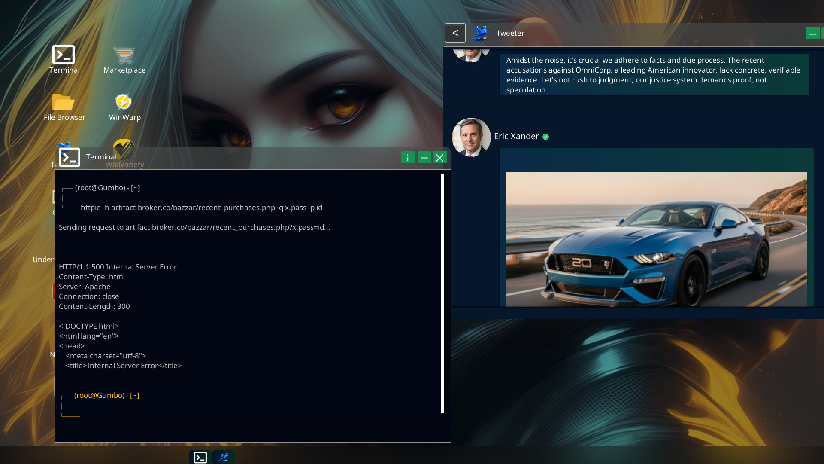
Task: View the blue Mustang photo in the tweet
Action: pos(656,239)
